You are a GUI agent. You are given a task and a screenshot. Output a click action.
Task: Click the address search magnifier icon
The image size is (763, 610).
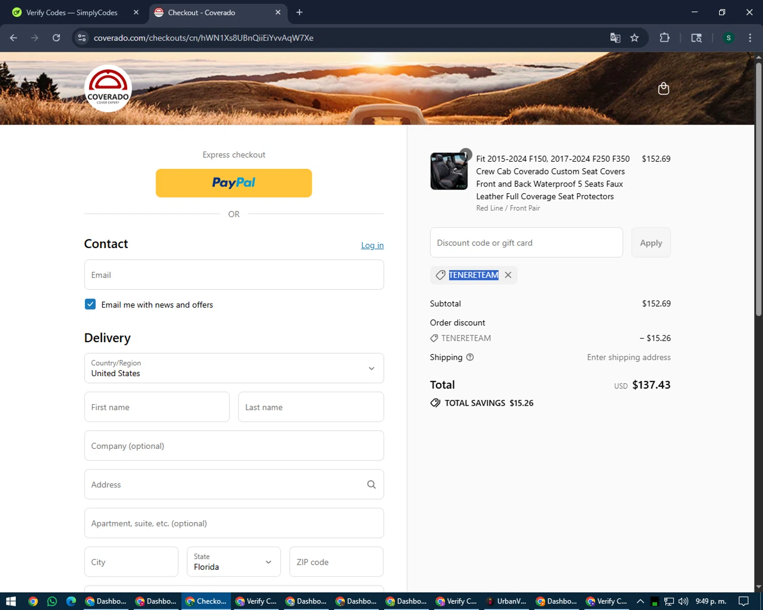coord(371,484)
